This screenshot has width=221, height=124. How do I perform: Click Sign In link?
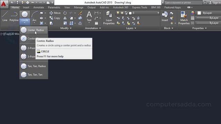pos(217,3)
